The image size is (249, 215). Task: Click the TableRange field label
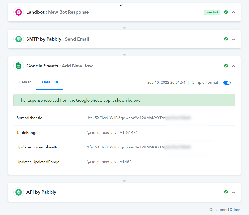click(x=27, y=133)
